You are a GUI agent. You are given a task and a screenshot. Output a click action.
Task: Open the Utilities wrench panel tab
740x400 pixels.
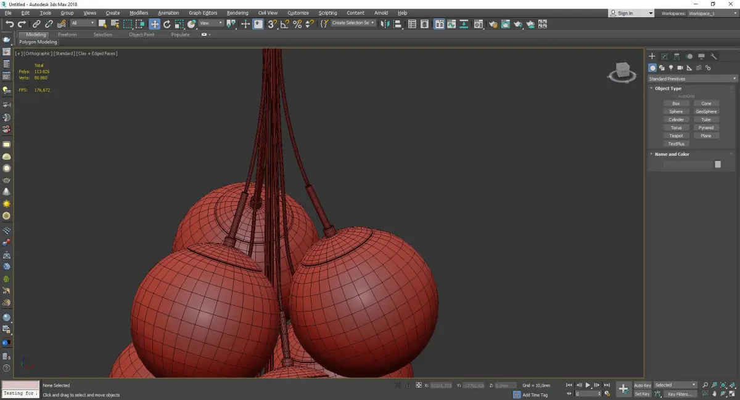coord(713,57)
